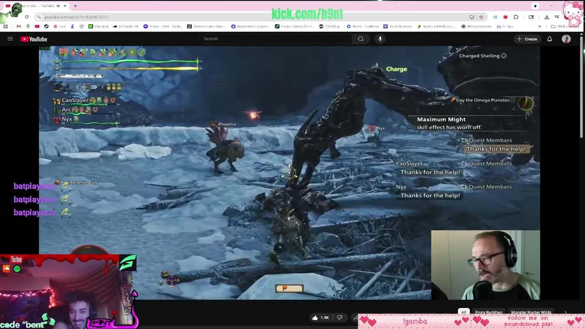This screenshot has height=329, width=585.
Task: Open the YouTube bookmark icon
Action: [37, 27]
